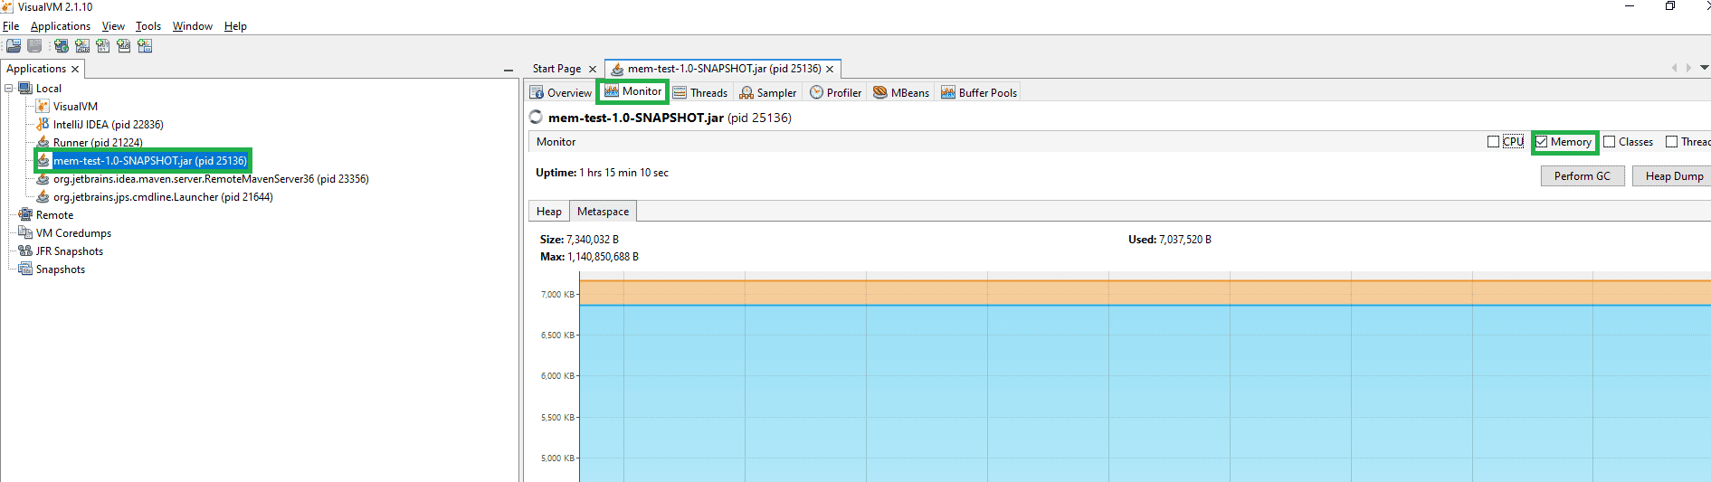
Task: Enable the CPU graph checkbox
Action: [x=1493, y=142]
